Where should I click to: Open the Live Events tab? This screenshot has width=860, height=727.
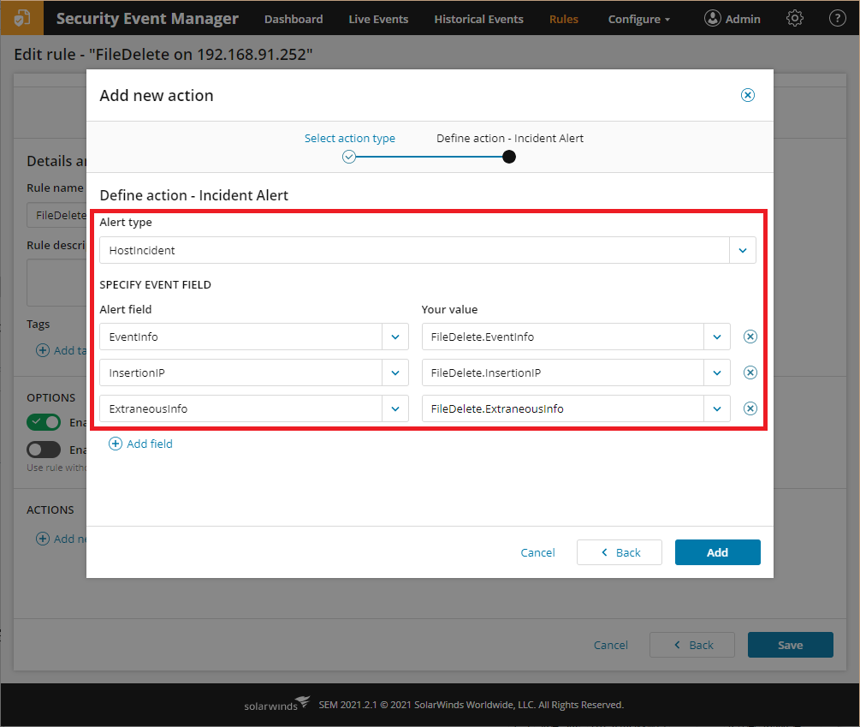point(378,19)
